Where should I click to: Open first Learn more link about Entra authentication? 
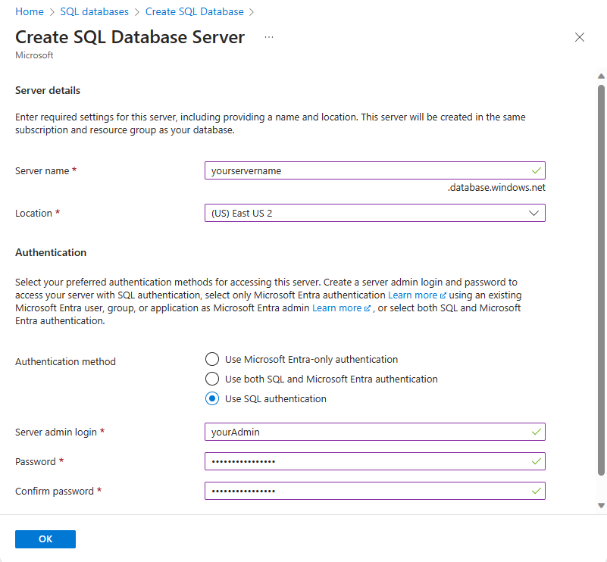point(417,295)
